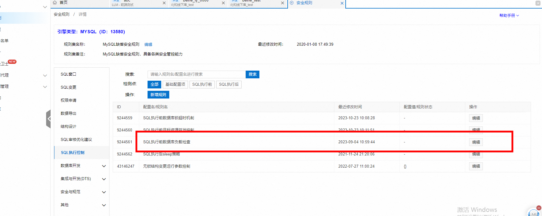Screen dimensions: 542x216
Task: Click the 新增规则 button
Action: pyautogui.click(x=158, y=95)
